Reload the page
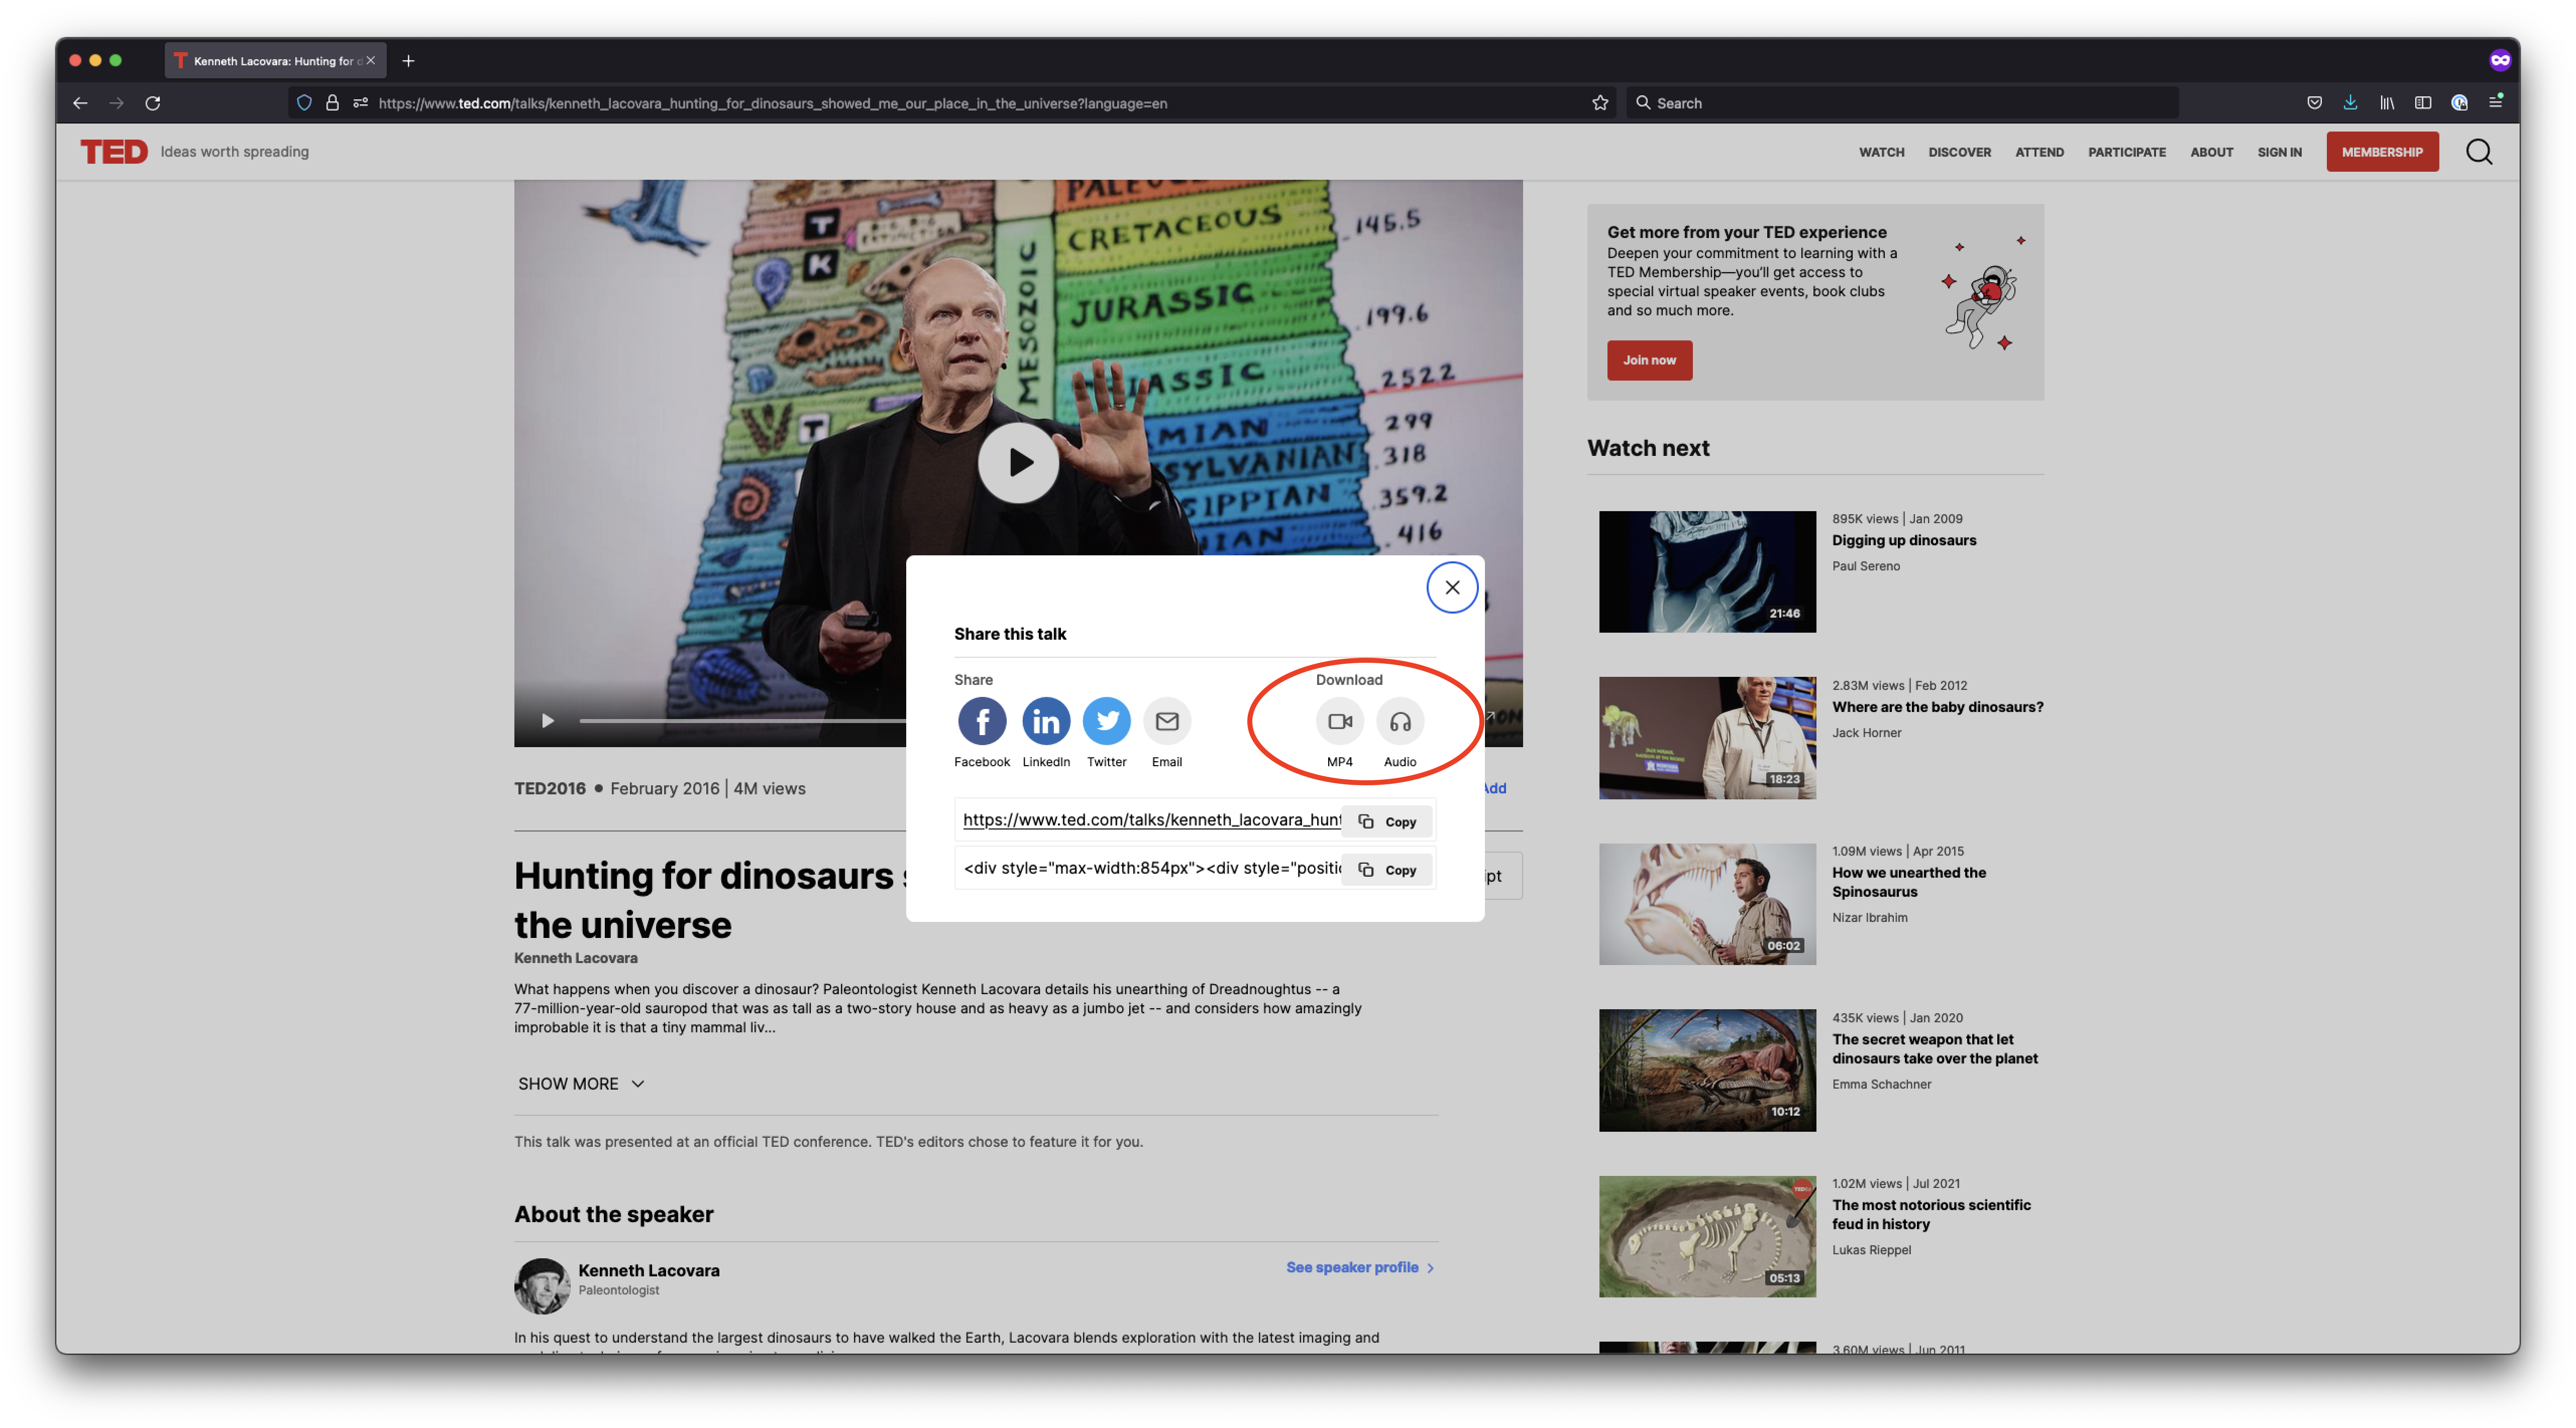This screenshot has width=2576, height=1428. click(x=152, y=103)
